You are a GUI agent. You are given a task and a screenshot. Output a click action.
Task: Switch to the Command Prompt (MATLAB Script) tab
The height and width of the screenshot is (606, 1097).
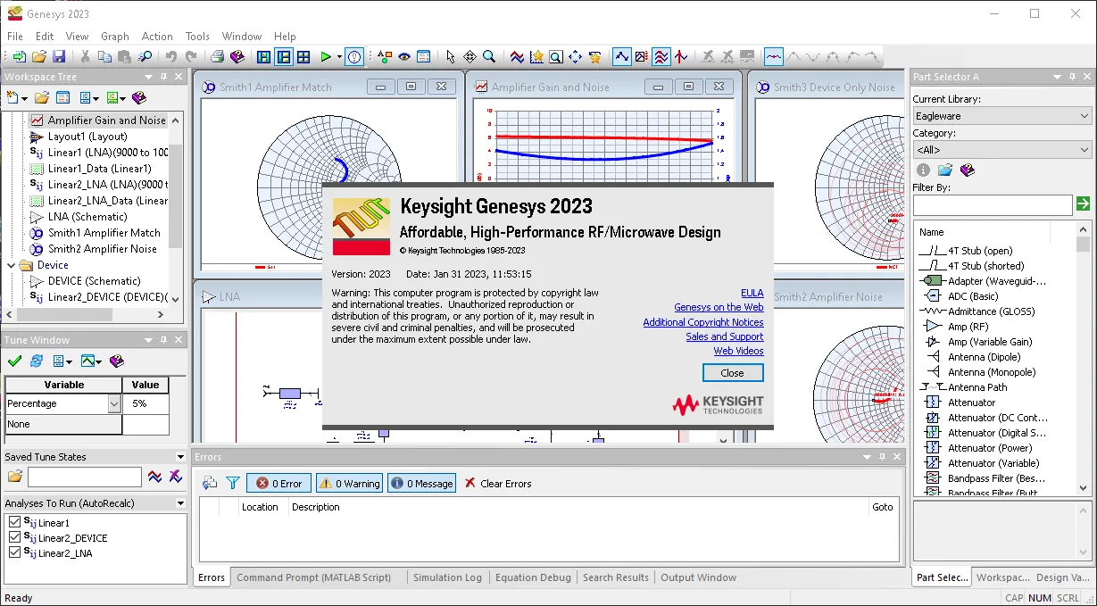click(314, 577)
